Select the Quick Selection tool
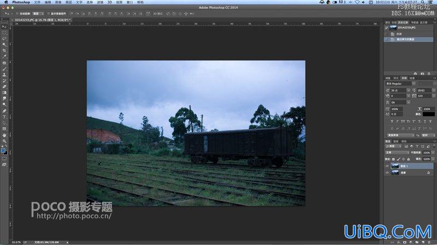 pos(4,45)
